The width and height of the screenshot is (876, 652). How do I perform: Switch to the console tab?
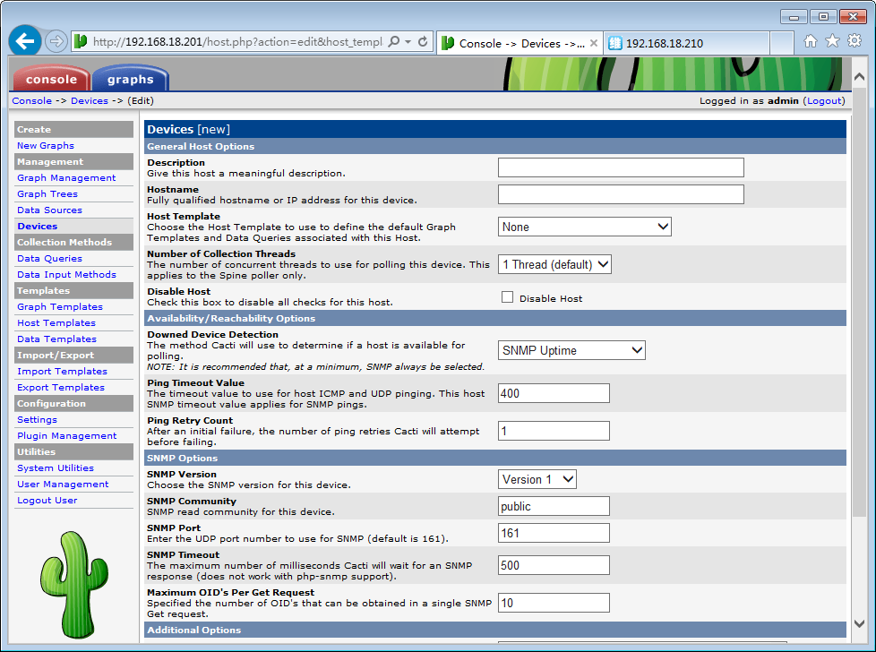pos(51,78)
